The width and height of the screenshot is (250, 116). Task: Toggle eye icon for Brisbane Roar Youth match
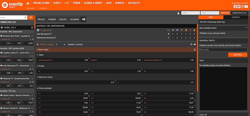pyautogui.click(x=1, y=36)
